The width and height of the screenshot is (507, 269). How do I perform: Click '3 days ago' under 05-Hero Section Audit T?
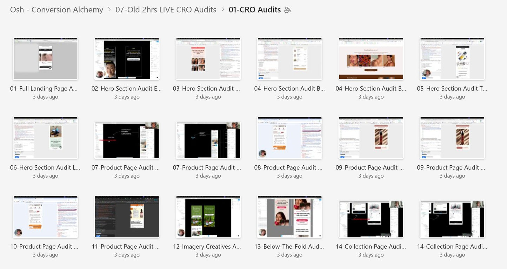coord(452,97)
